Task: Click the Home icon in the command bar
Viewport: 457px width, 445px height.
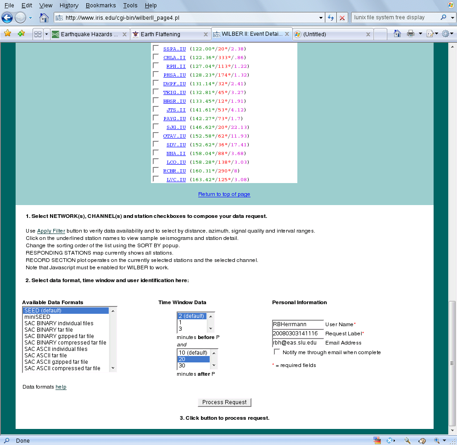Action: coord(397,34)
